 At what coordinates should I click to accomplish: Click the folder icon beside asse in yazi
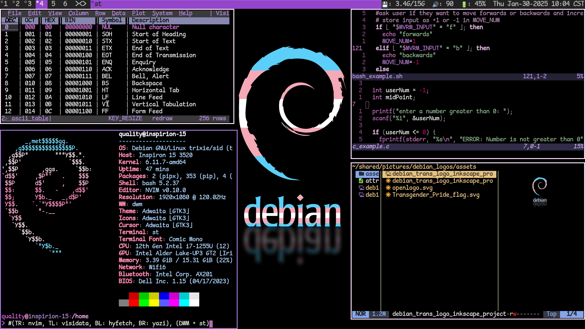click(x=361, y=174)
